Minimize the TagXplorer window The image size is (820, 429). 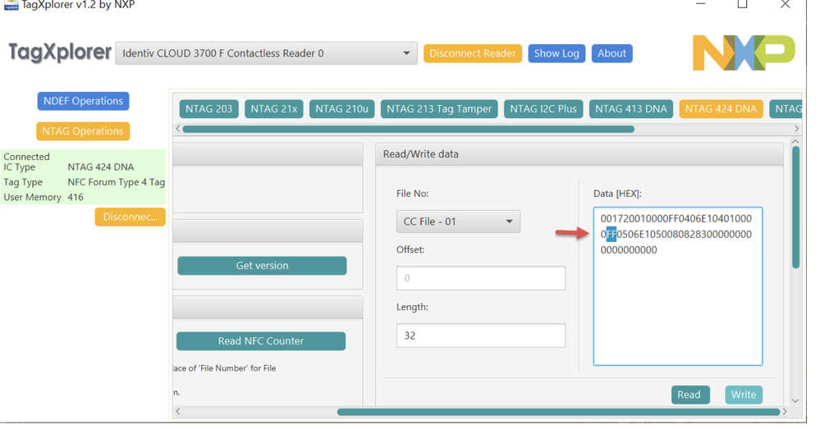pos(701,4)
